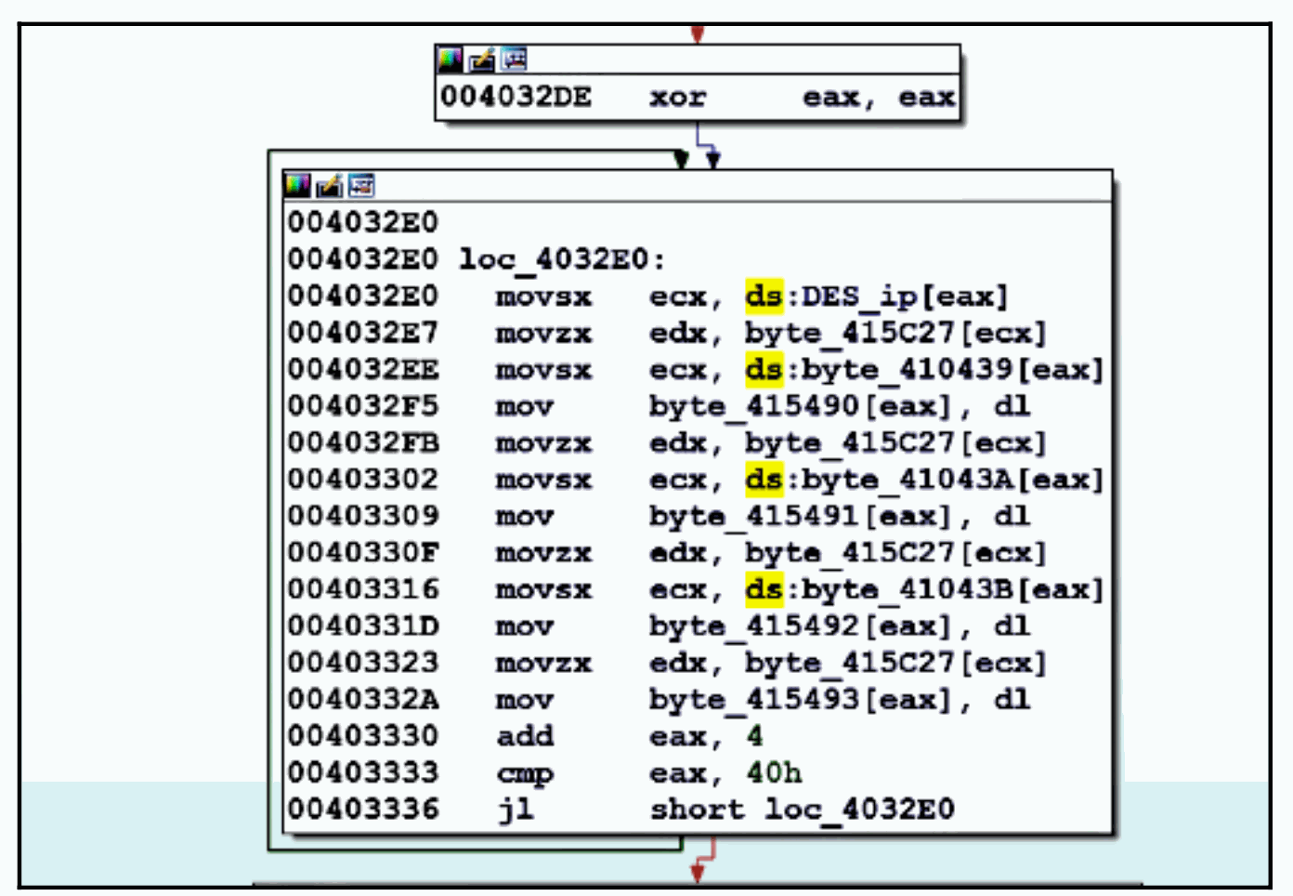The height and width of the screenshot is (896, 1293).
Task: Select the movzx mnemonic at 004032E7
Action: 543,333
